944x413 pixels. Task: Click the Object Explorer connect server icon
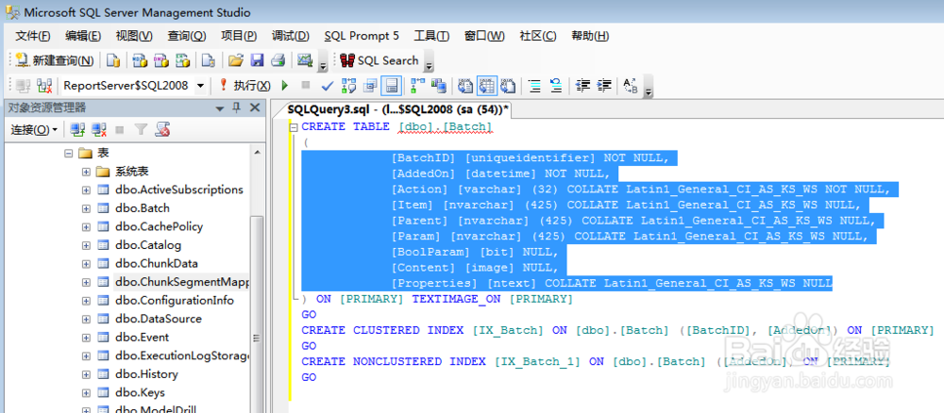point(77,129)
